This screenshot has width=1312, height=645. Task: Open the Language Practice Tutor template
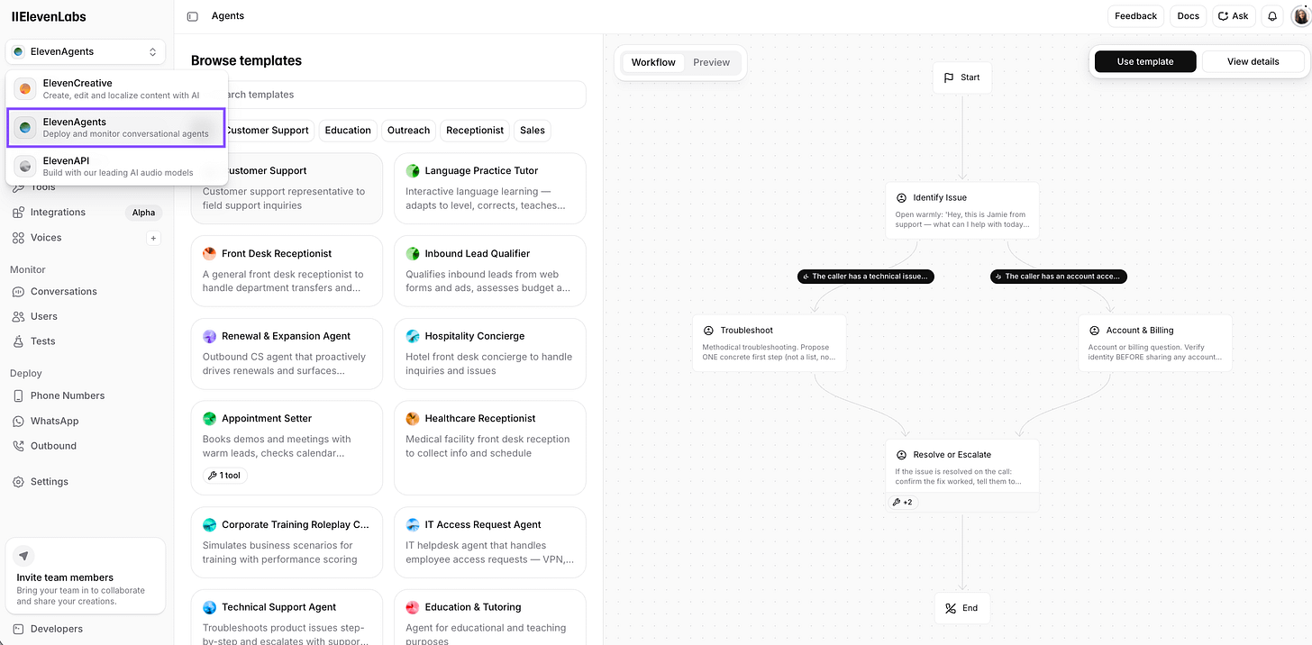coord(490,188)
